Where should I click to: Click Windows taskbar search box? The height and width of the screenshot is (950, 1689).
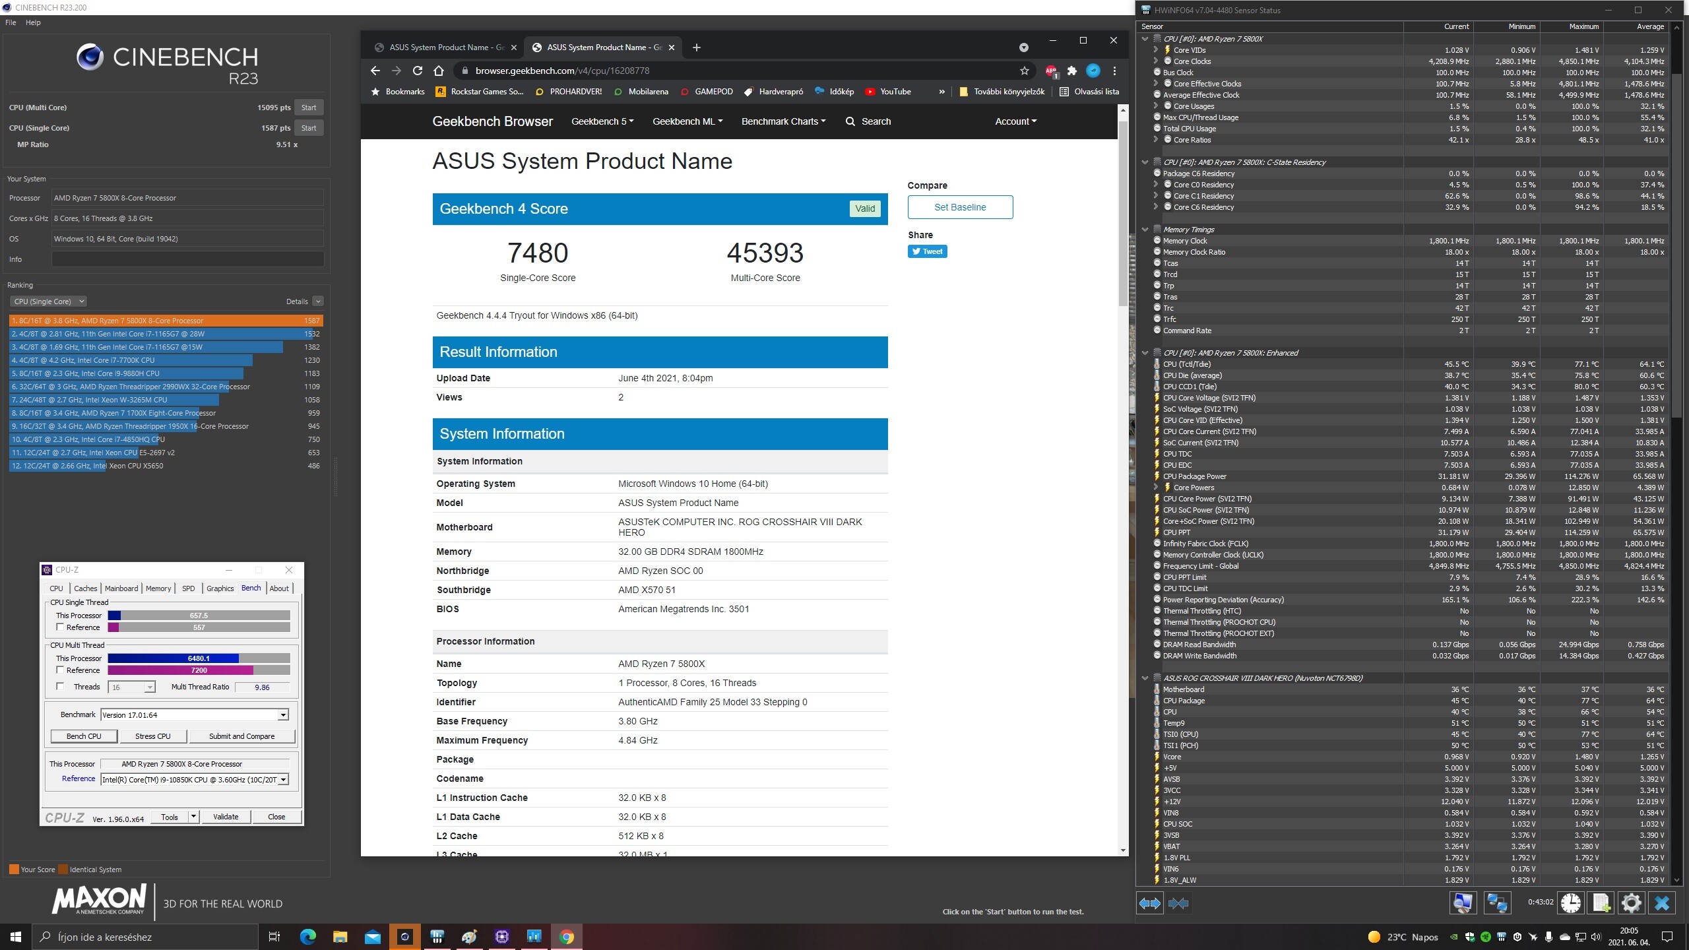[x=145, y=937]
